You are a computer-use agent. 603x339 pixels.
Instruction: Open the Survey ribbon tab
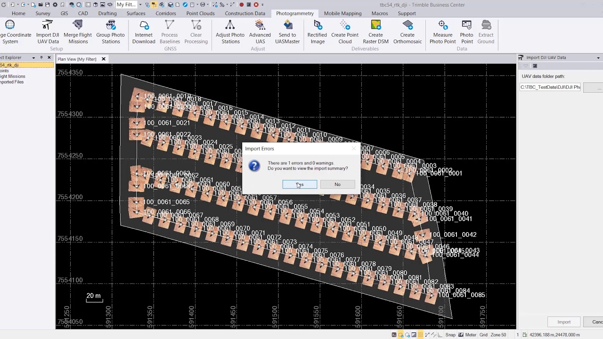point(43,13)
